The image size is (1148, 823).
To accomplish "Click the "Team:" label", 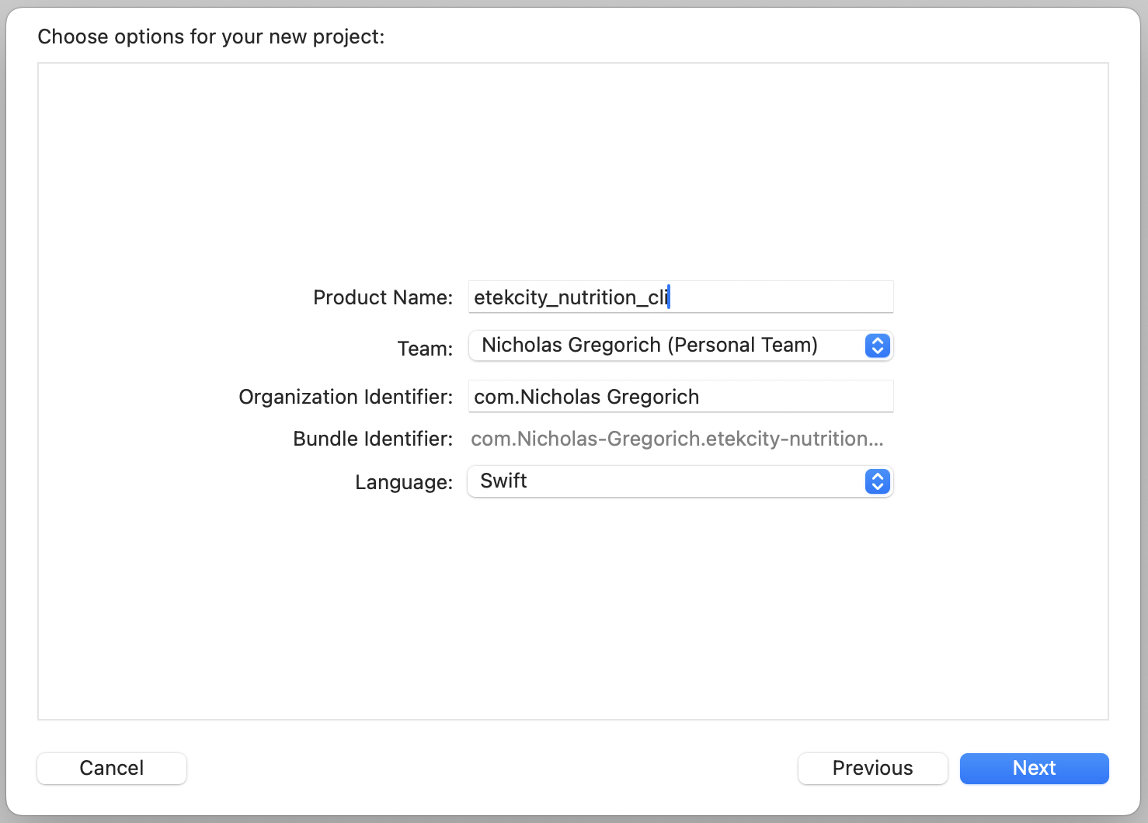I will (x=425, y=349).
